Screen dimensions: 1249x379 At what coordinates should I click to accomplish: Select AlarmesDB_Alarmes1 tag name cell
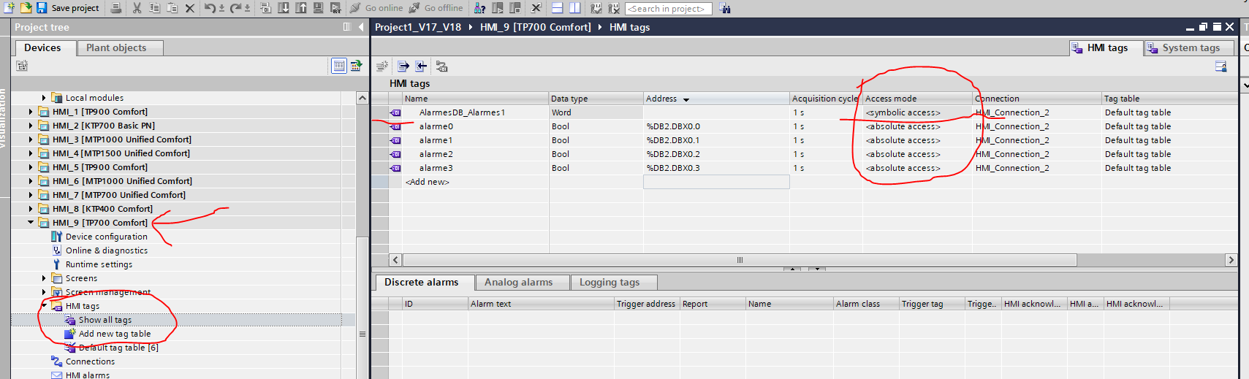point(476,112)
